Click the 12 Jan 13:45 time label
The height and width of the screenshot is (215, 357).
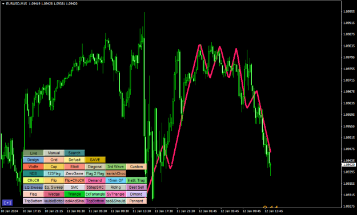pos(274,211)
